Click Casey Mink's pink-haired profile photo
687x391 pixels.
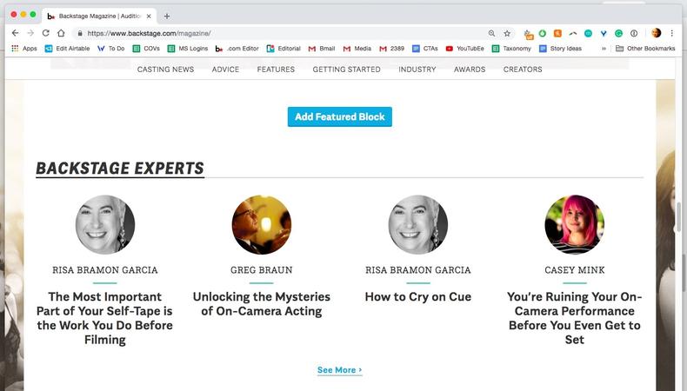pyautogui.click(x=574, y=224)
